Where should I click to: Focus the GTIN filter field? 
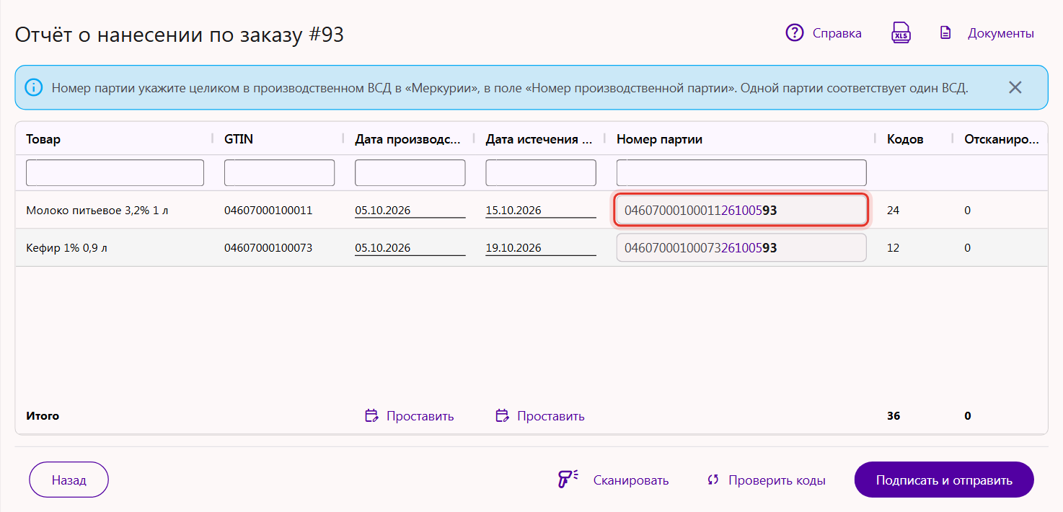[x=279, y=172]
